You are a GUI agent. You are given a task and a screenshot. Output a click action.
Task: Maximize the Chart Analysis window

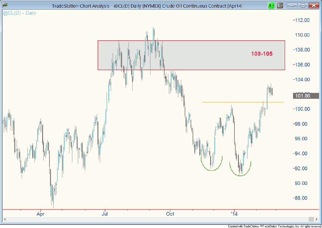[x=303, y=5]
